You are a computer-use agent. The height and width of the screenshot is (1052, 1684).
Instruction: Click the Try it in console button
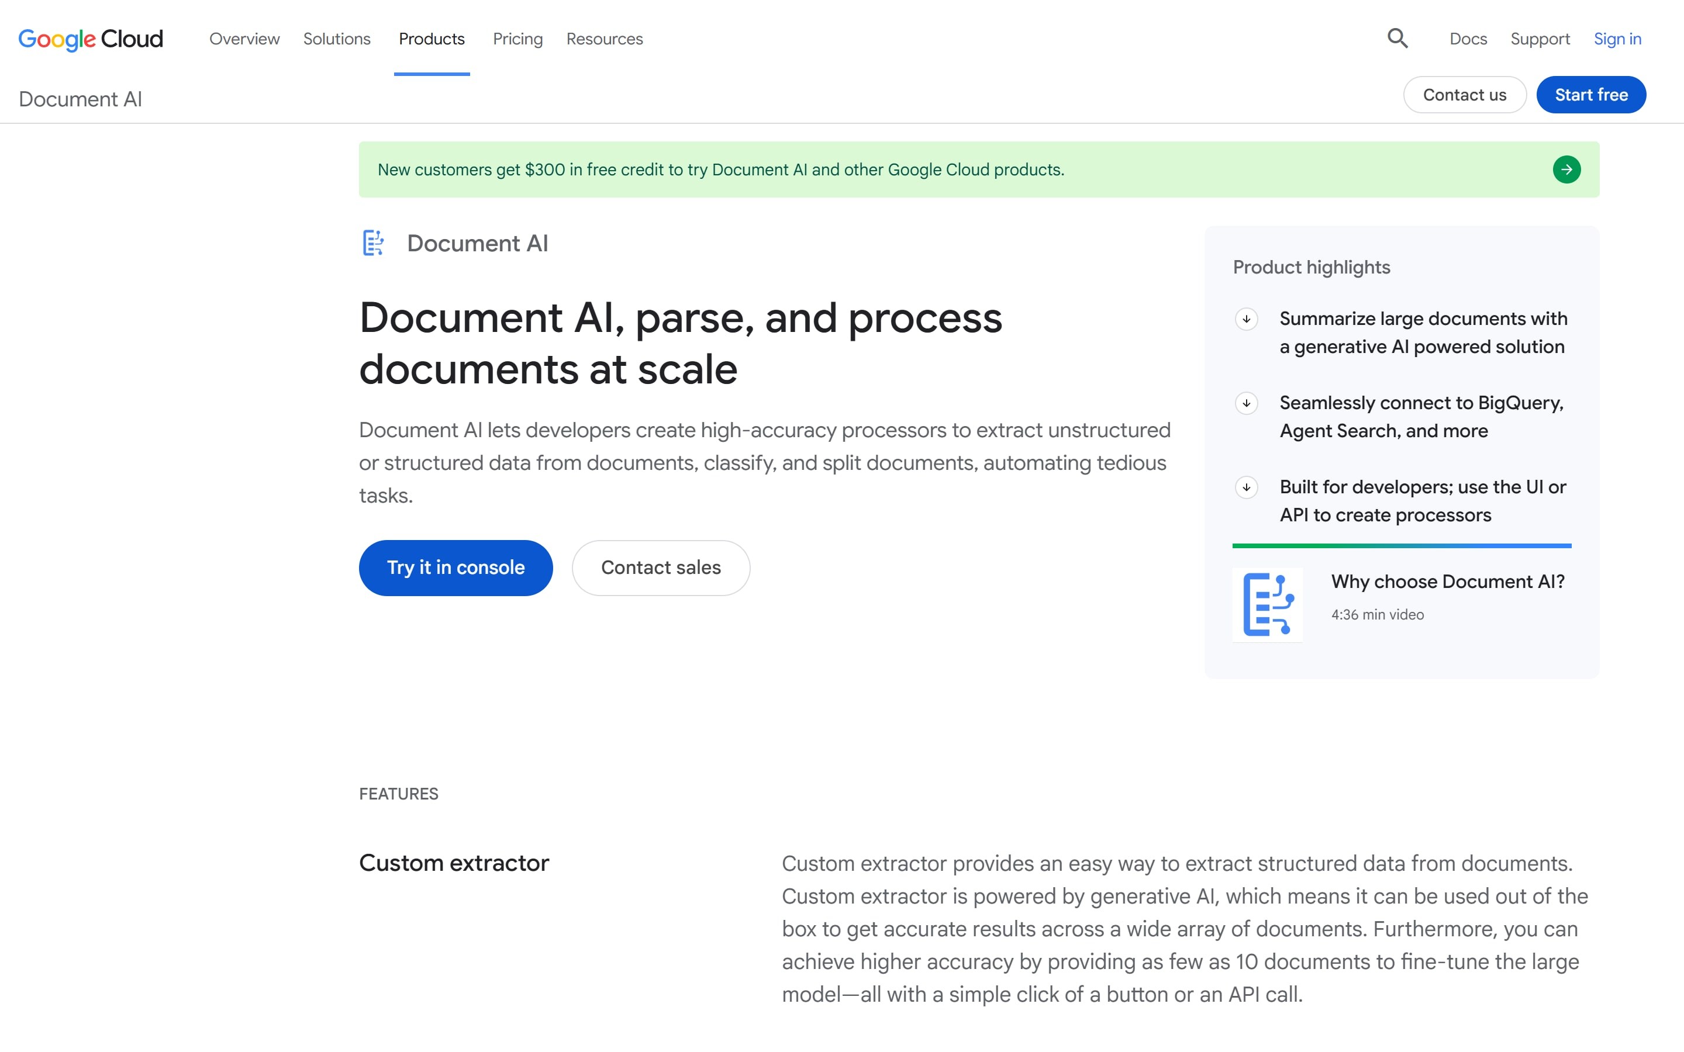(x=456, y=567)
